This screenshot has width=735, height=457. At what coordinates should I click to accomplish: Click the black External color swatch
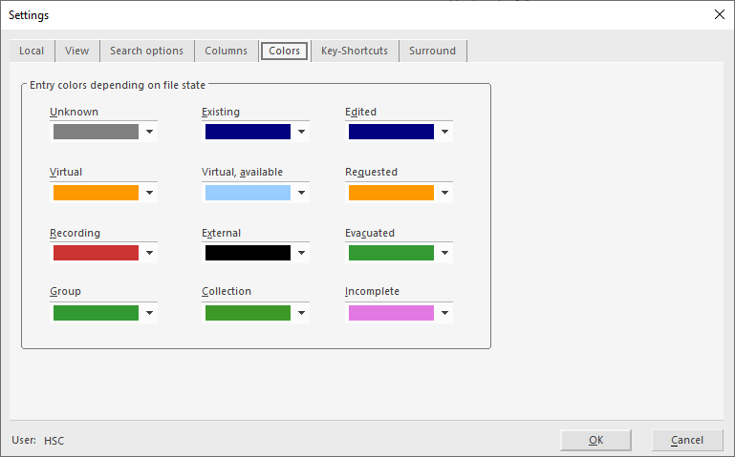coord(248,253)
